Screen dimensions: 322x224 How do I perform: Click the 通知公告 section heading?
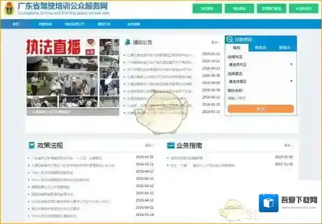[143, 42]
